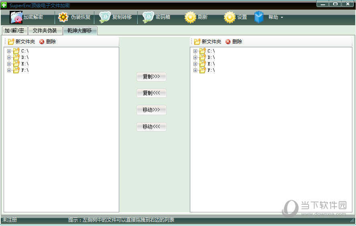The image size is (356, 226).
Task: Click the window resize grip
Action: 352,220
